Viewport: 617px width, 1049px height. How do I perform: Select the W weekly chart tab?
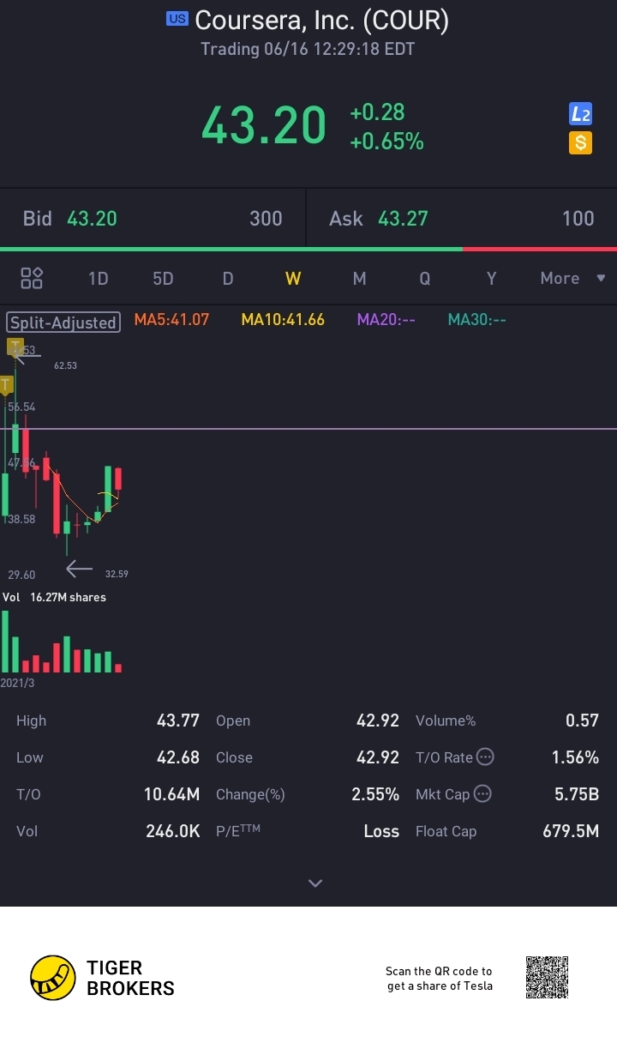point(293,278)
